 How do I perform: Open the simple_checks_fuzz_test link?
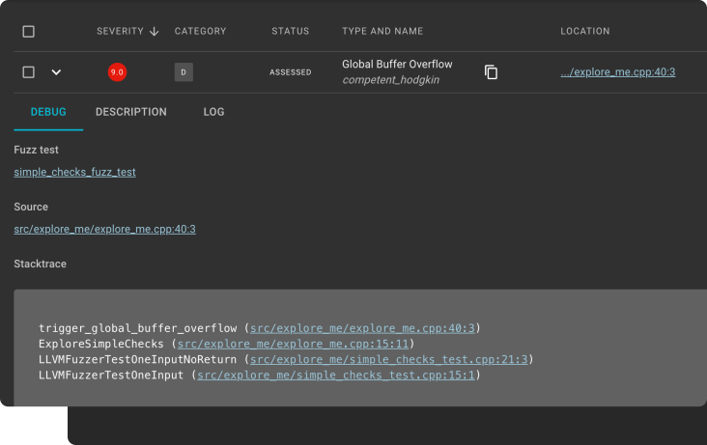pyautogui.click(x=74, y=172)
